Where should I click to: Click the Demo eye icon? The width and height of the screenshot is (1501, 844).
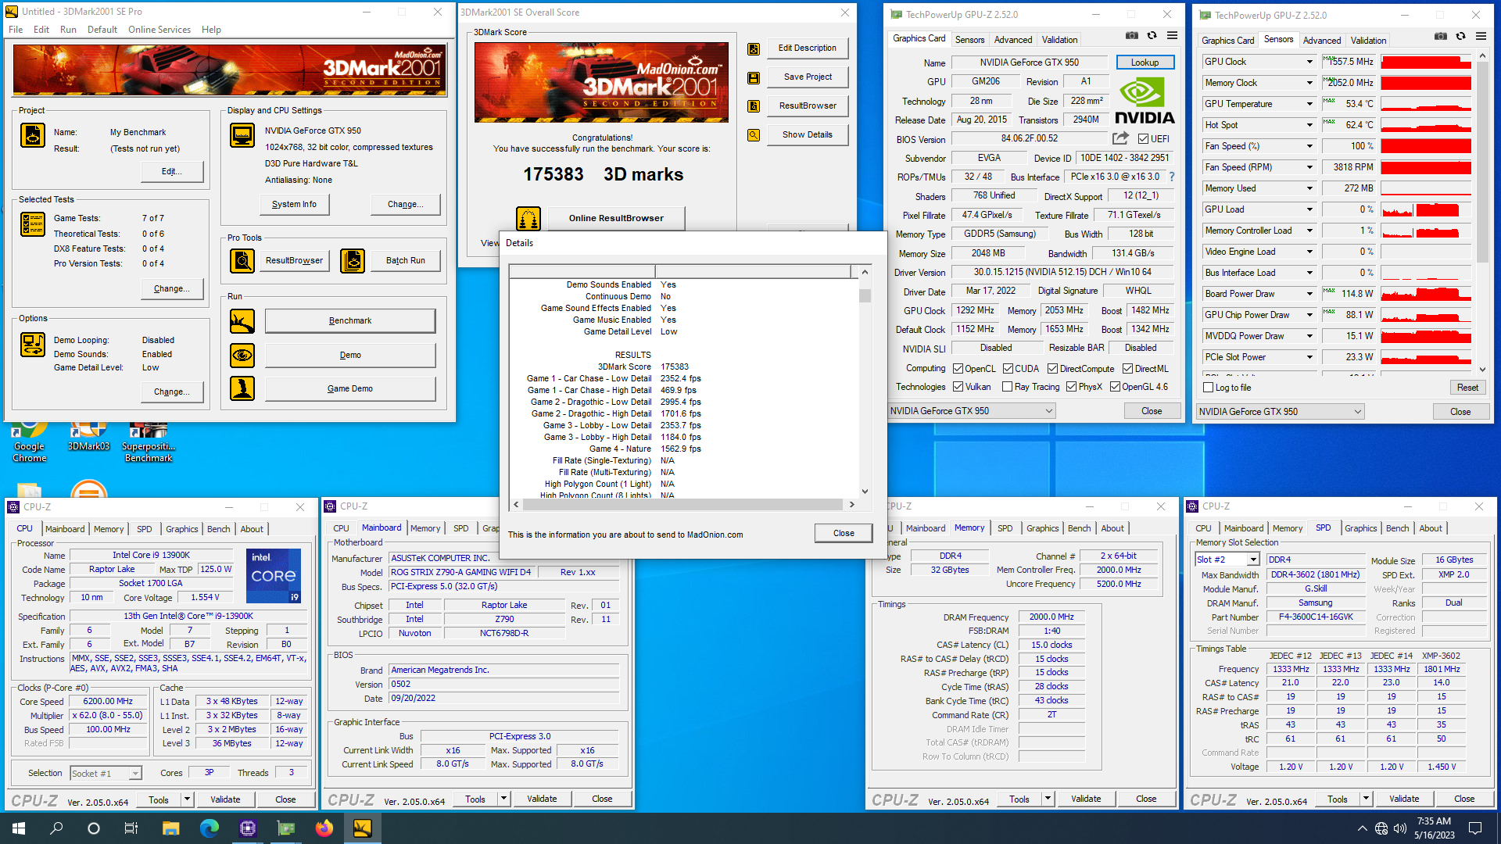click(242, 355)
